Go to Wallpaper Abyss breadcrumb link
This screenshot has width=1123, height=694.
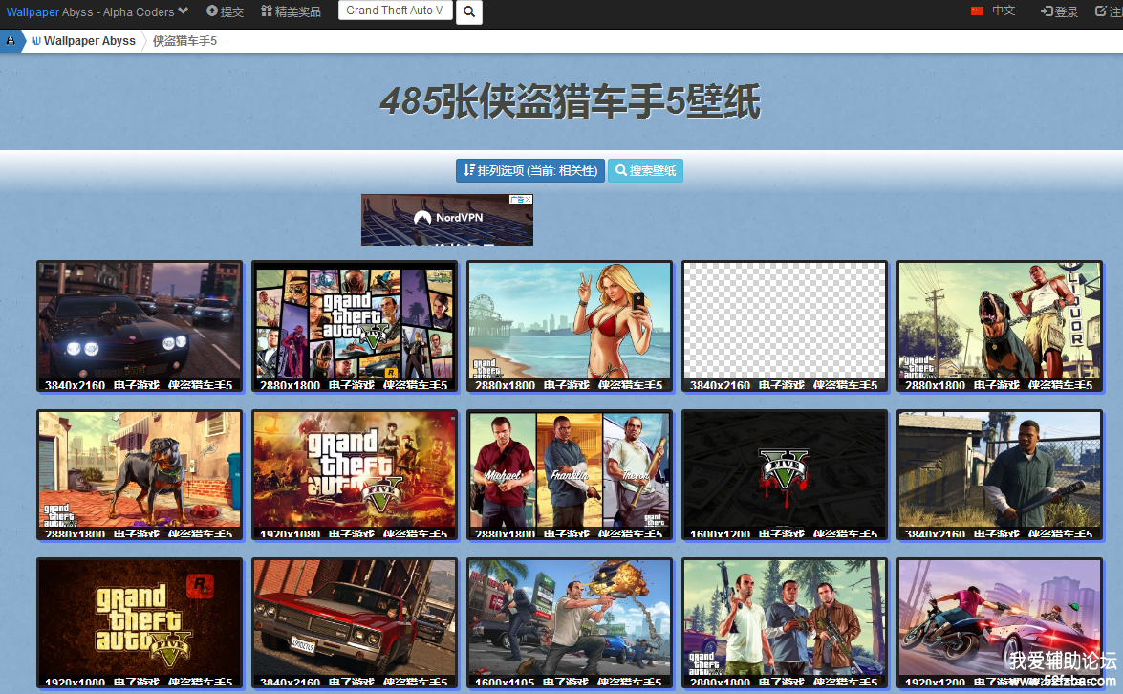pos(84,41)
